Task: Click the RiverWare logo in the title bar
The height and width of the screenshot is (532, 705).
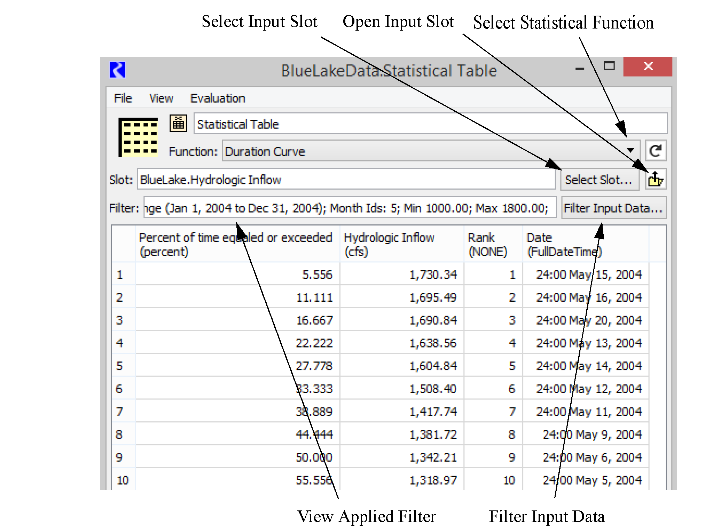Action: coord(117,70)
